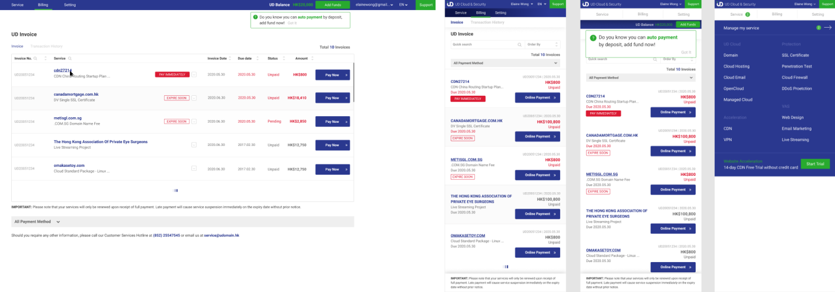Viewport: 835px width, 292px height.
Task: Click Add Funds button in desktop header
Action: (x=332, y=5)
